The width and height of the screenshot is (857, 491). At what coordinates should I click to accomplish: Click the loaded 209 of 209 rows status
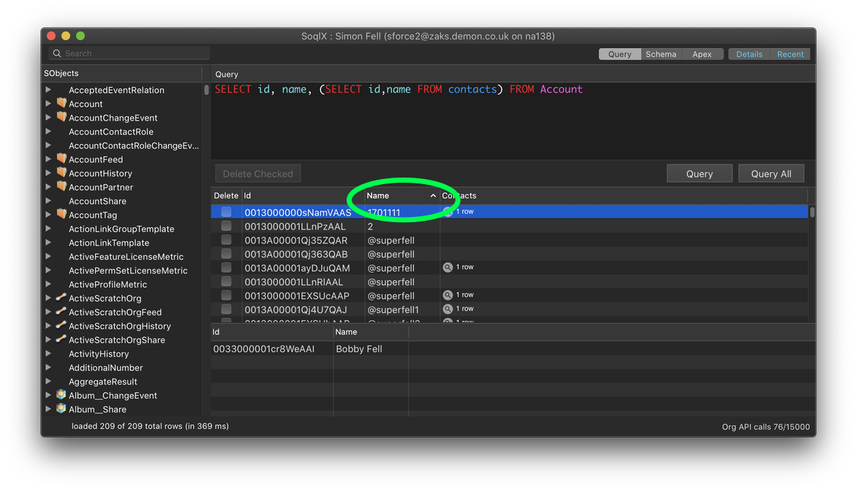[x=151, y=426]
